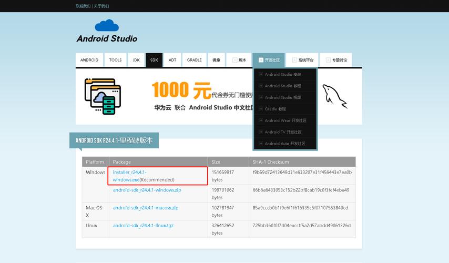Click the checksum starting 66b6a643
The image size is (449, 263).
[301, 190]
